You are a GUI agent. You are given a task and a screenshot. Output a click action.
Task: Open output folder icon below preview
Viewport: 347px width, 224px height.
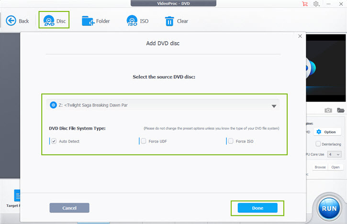(340, 110)
